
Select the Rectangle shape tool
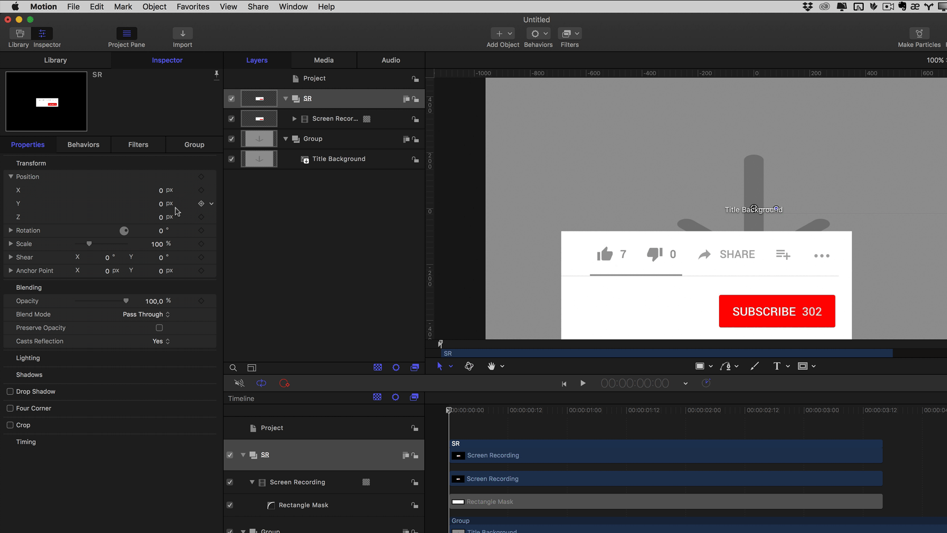pos(699,366)
